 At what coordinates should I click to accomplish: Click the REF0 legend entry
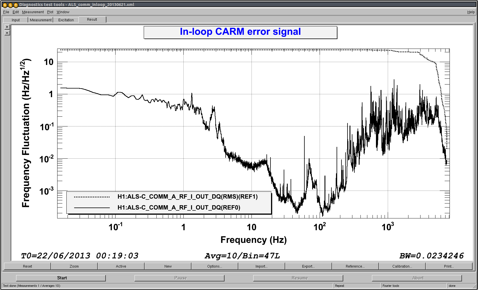pos(157,208)
